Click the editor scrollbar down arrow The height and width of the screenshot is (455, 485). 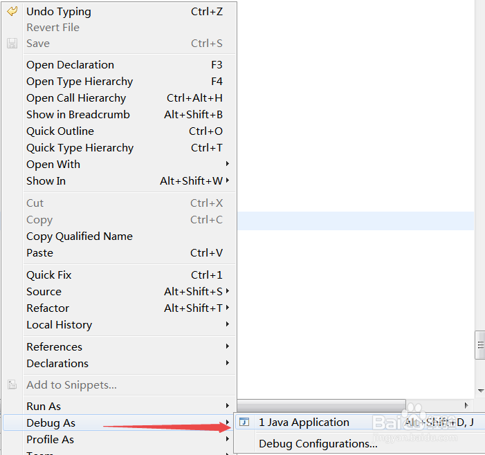pyautogui.click(x=480, y=391)
